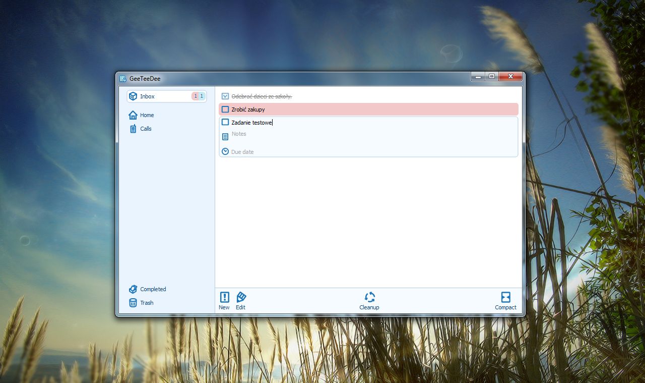
Task: Select the Home context
Action: [141, 115]
